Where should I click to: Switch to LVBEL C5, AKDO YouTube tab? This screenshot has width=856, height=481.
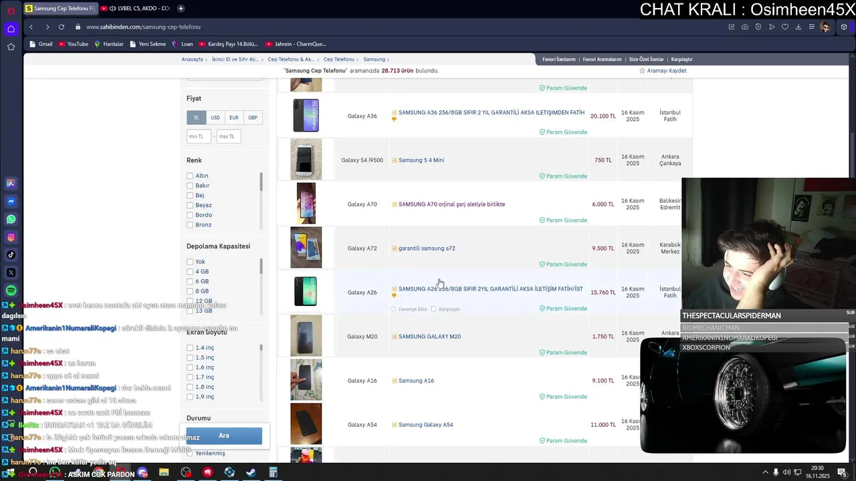tap(136, 9)
